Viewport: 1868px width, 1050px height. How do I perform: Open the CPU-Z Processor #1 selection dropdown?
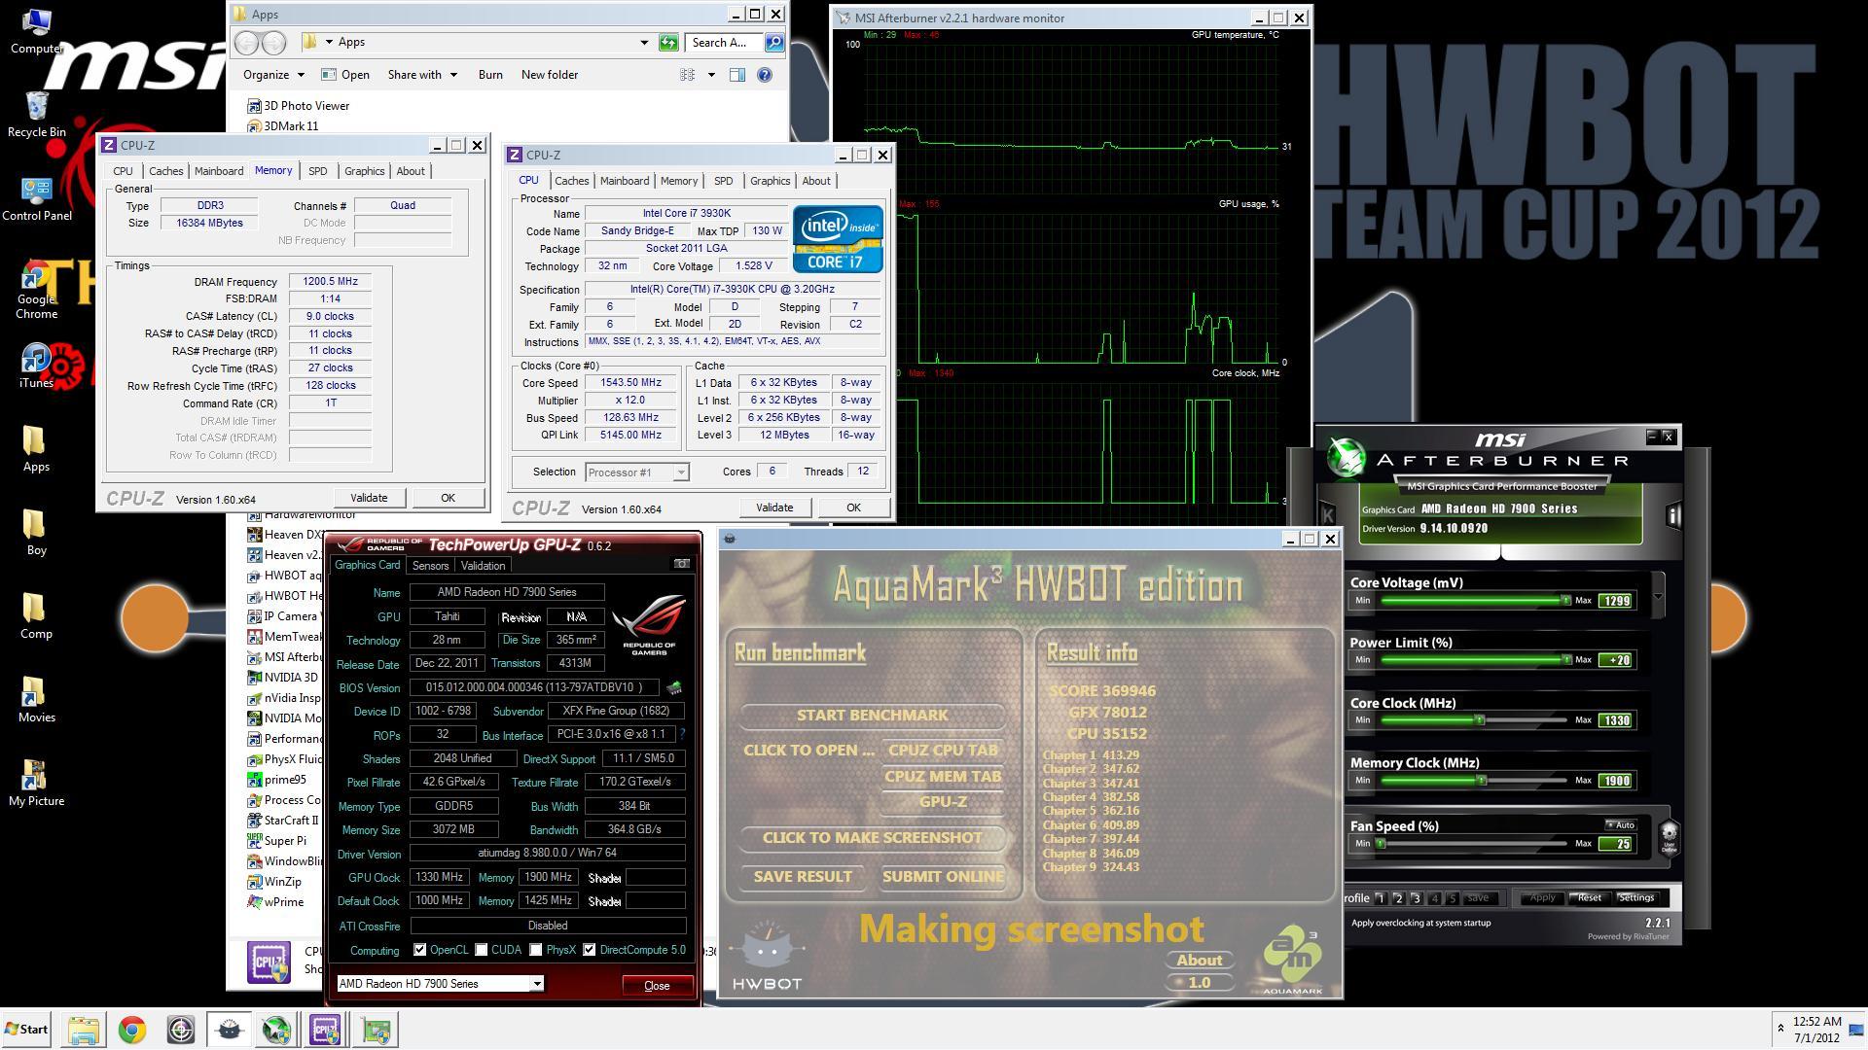tap(680, 472)
